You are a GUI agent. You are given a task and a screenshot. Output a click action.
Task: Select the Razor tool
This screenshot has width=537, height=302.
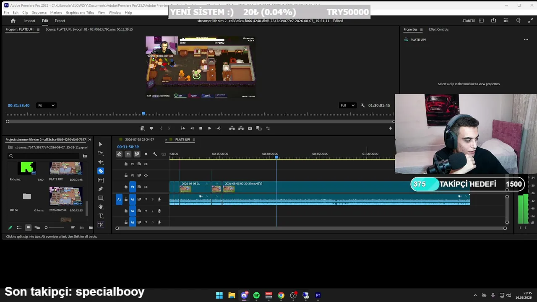101,171
